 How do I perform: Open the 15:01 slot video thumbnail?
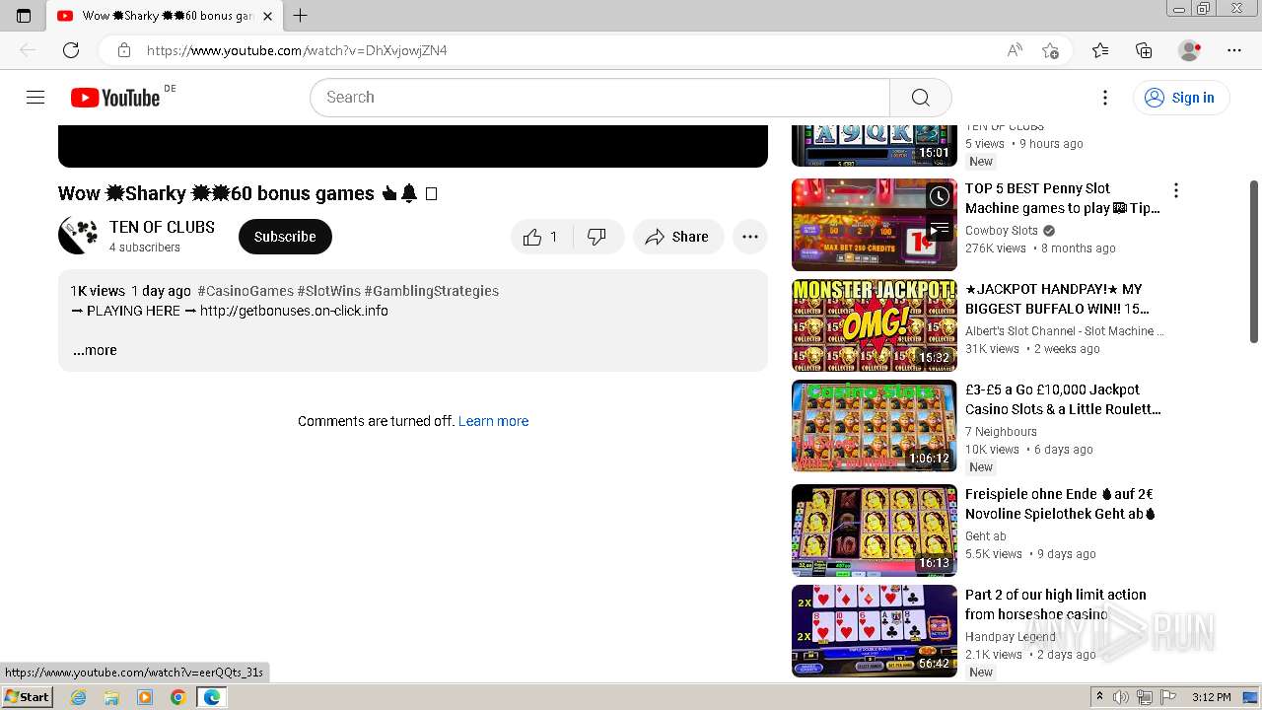point(875,146)
